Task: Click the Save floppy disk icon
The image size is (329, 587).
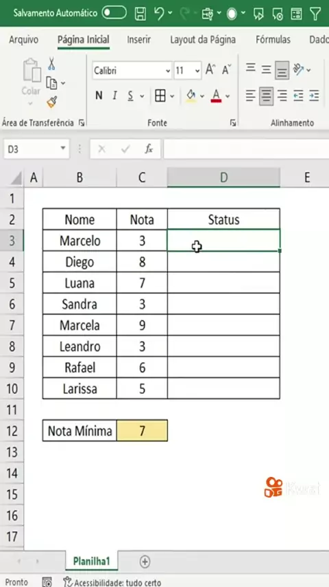Action: [141, 14]
